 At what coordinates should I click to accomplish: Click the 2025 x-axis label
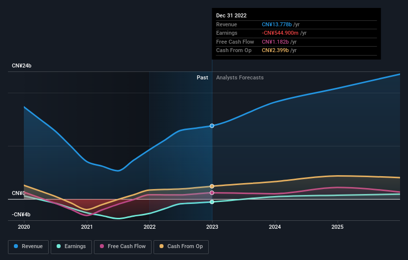pos(337,227)
